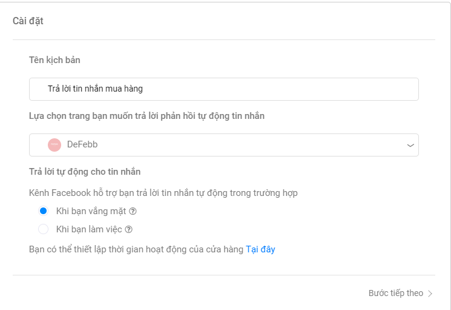The width and height of the screenshot is (451, 310).
Task: Click the "Bạn có thể thiết lập thời gian" text
Action: (136, 249)
